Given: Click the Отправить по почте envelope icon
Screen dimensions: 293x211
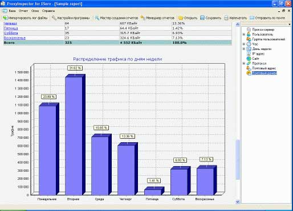Looking at the screenshot, I should tap(252, 18).
